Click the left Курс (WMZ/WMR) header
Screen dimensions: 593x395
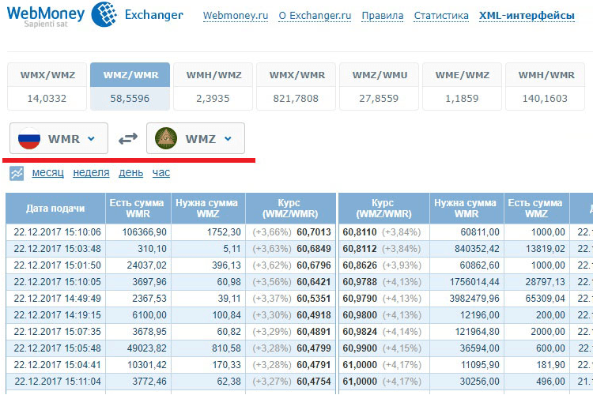[x=290, y=209]
